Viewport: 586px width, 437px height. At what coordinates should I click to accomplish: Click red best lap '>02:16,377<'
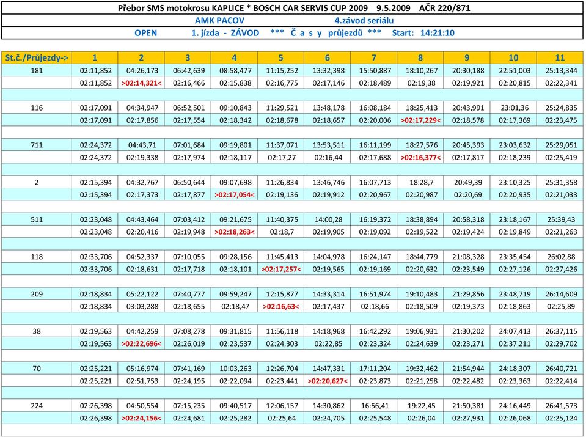click(x=420, y=157)
